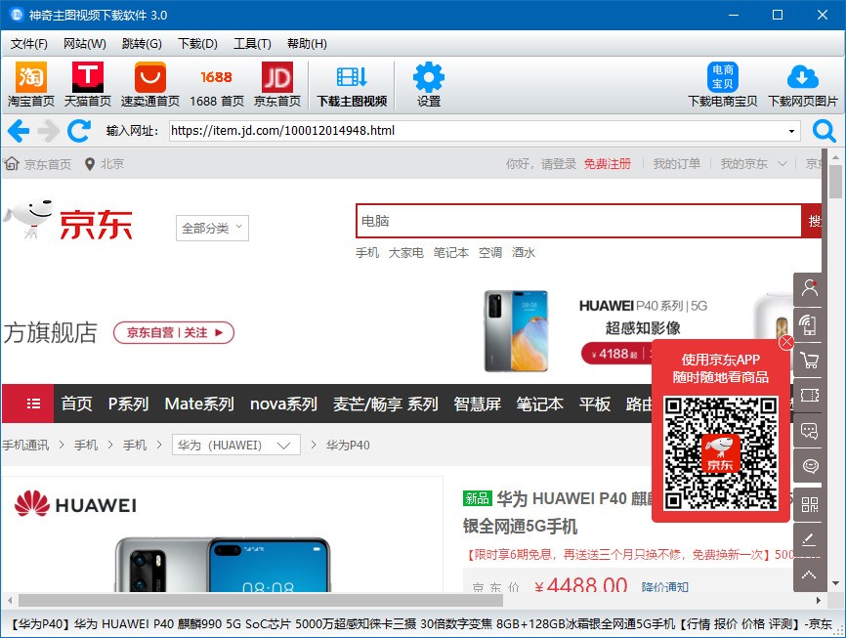This screenshot has width=846, height=638.
Task: Open the shopping cart icon in JD sidebar
Action: pyautogui.click(x=809, y=360)
